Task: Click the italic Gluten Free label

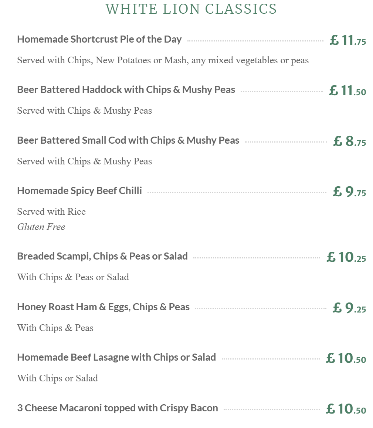Action: point(41,227)
